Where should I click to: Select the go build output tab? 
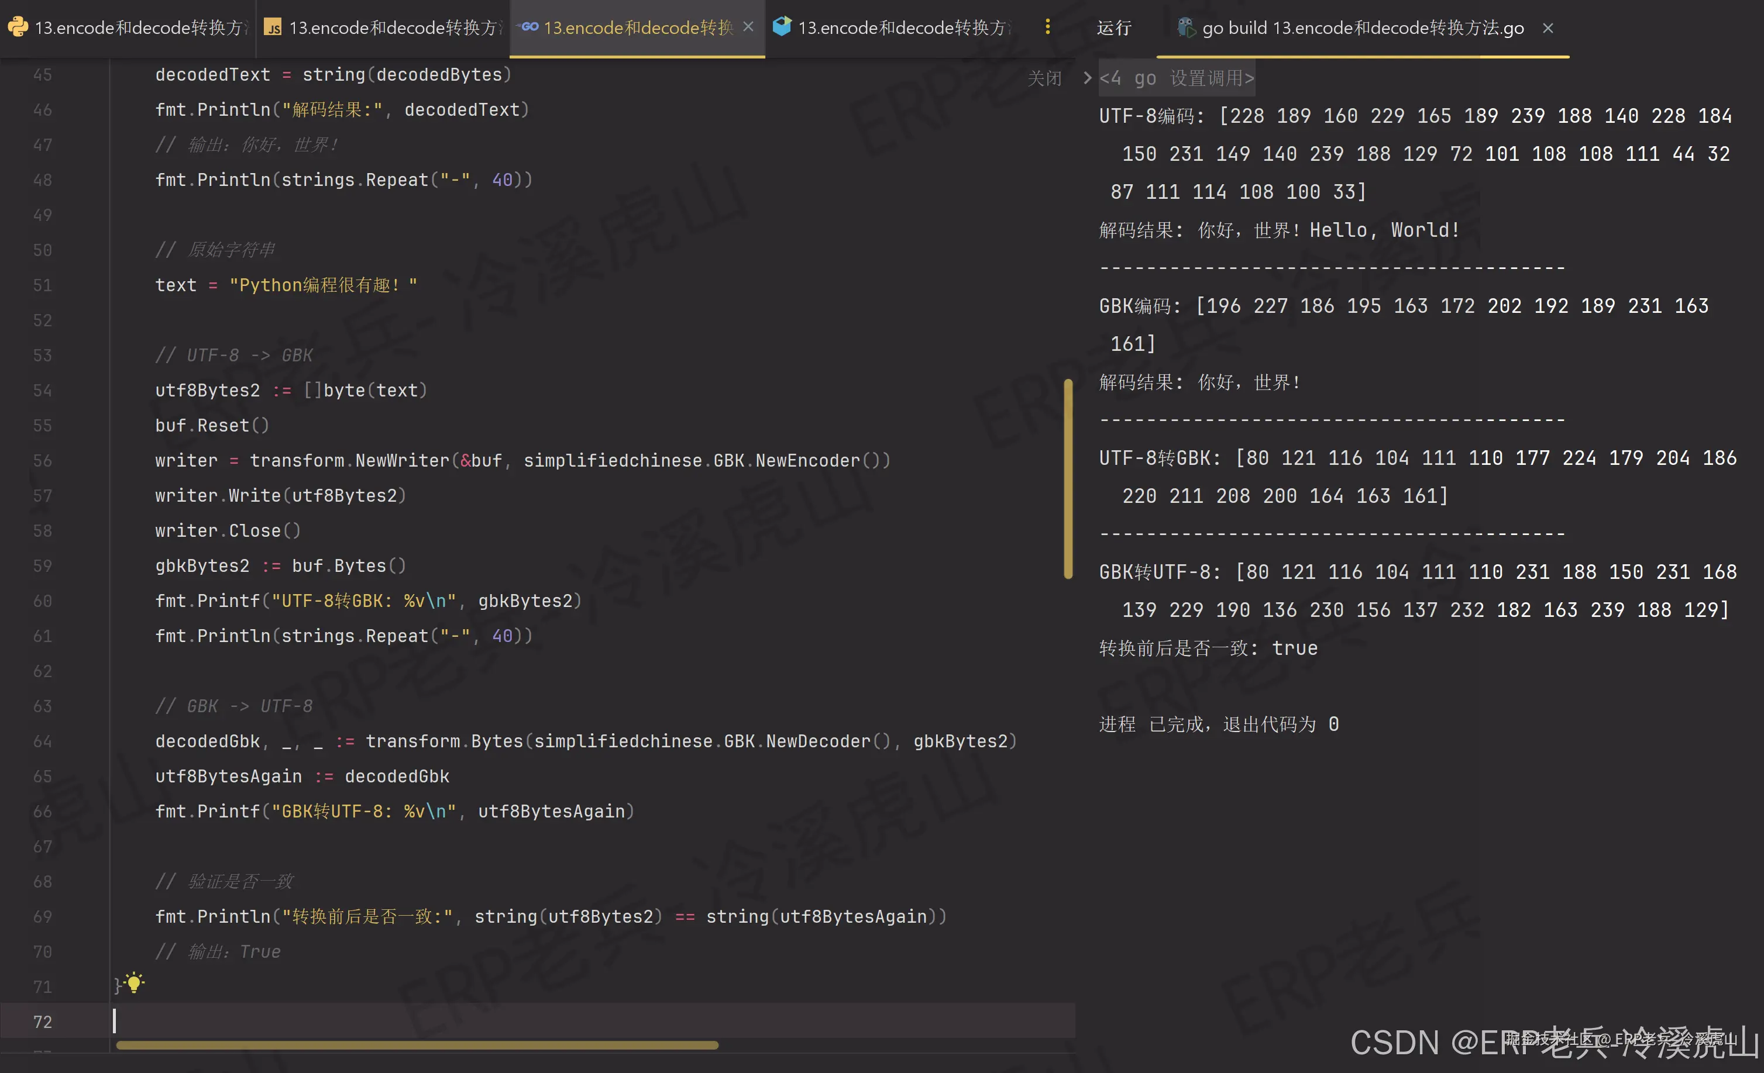1361,28
